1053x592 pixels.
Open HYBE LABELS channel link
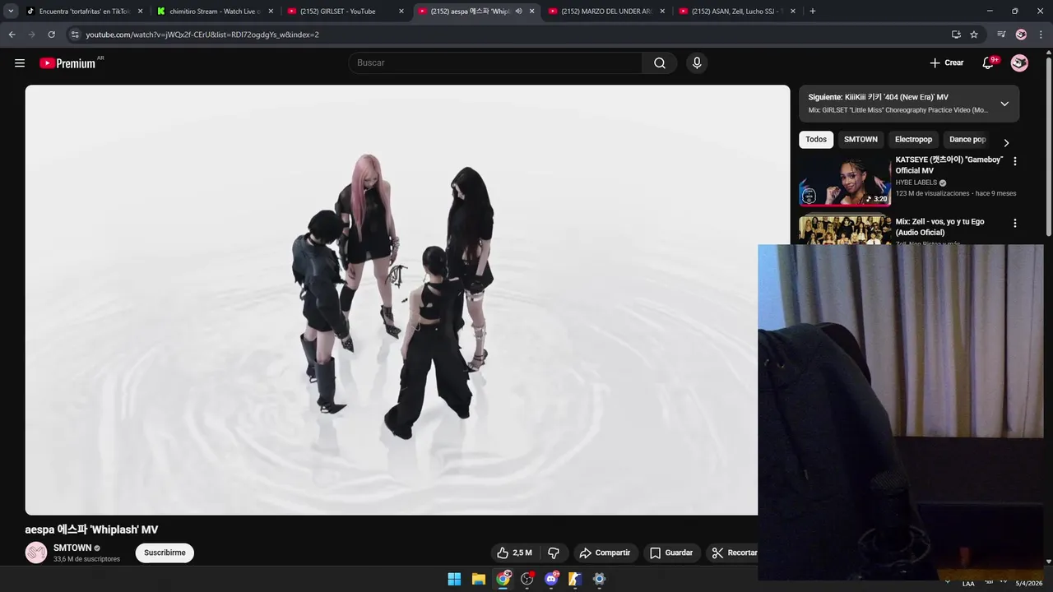916,183
